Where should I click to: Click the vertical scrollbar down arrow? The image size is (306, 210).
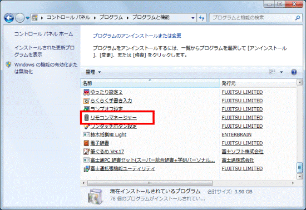click(299, 177)
